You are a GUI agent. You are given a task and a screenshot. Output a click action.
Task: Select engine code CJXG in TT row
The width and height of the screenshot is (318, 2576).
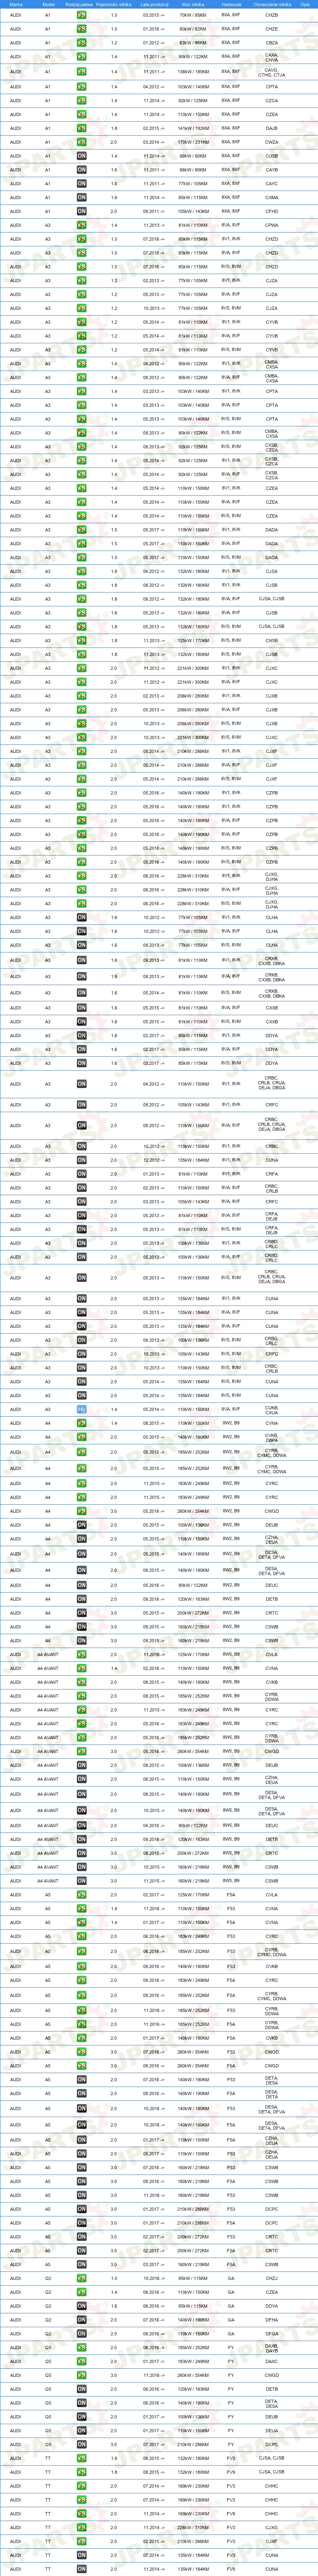[272, 2528]
